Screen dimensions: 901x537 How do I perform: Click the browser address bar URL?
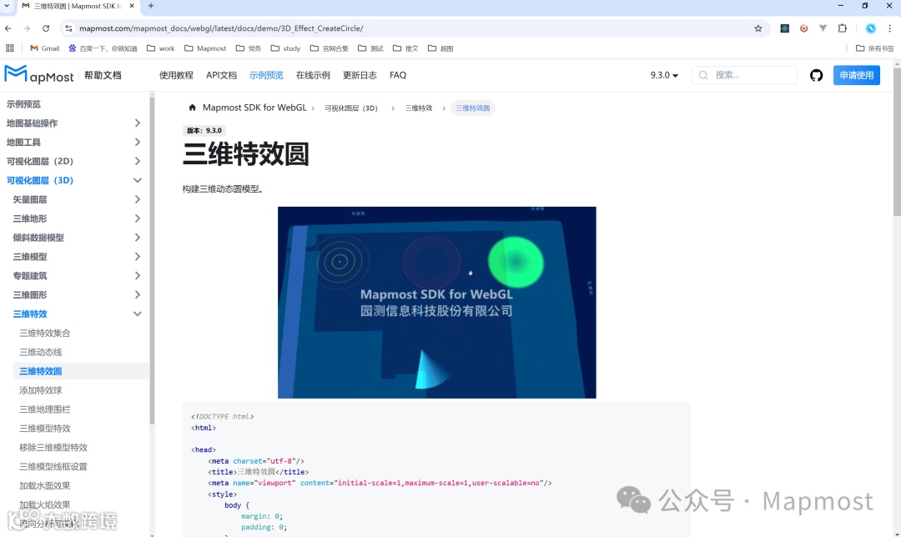pyautogui.click(x=221, y=28)
